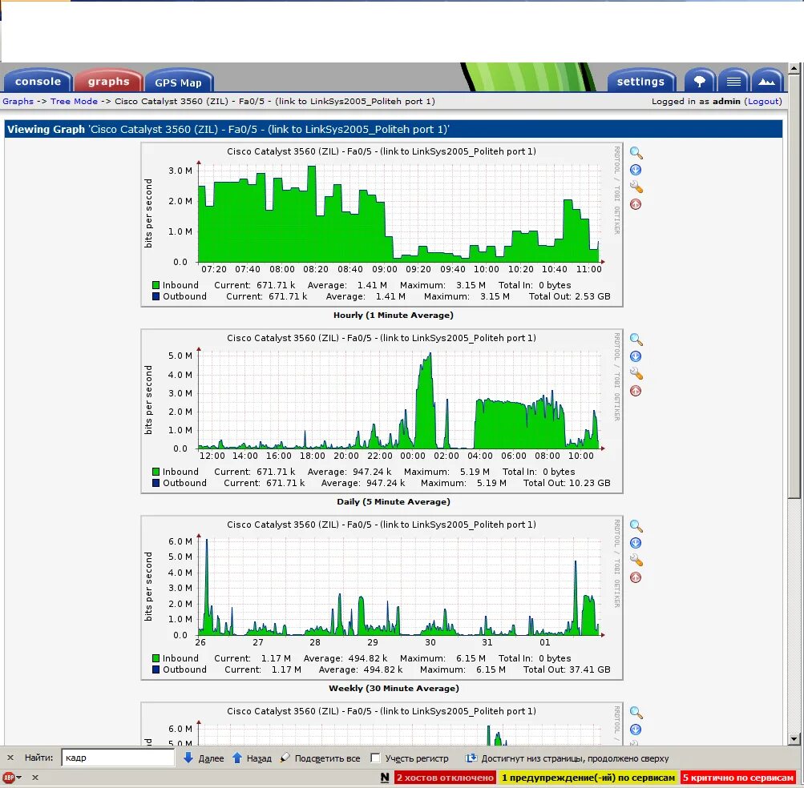Click the 'Total Out: 10.23 GB' value
The width and height of the screenshot is (804, 788).
click(567, 483)
